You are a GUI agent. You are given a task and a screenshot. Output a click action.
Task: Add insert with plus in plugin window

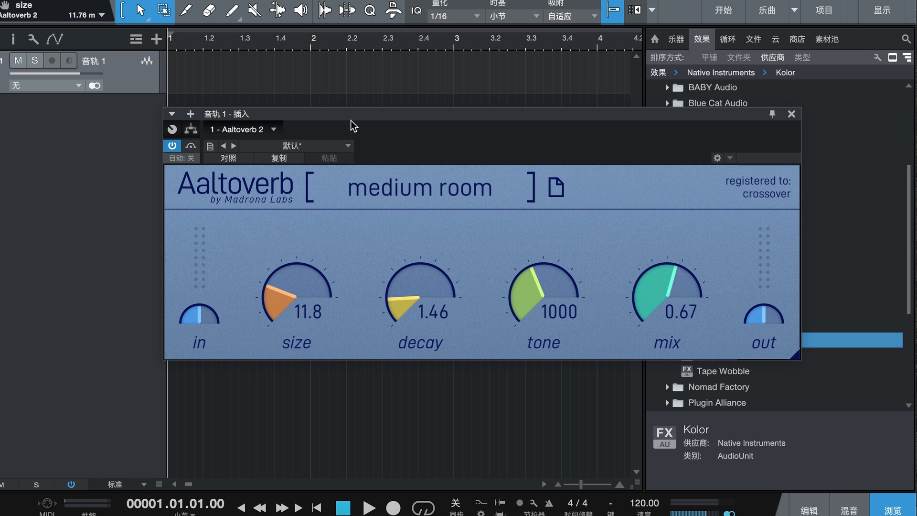point(190,114)
